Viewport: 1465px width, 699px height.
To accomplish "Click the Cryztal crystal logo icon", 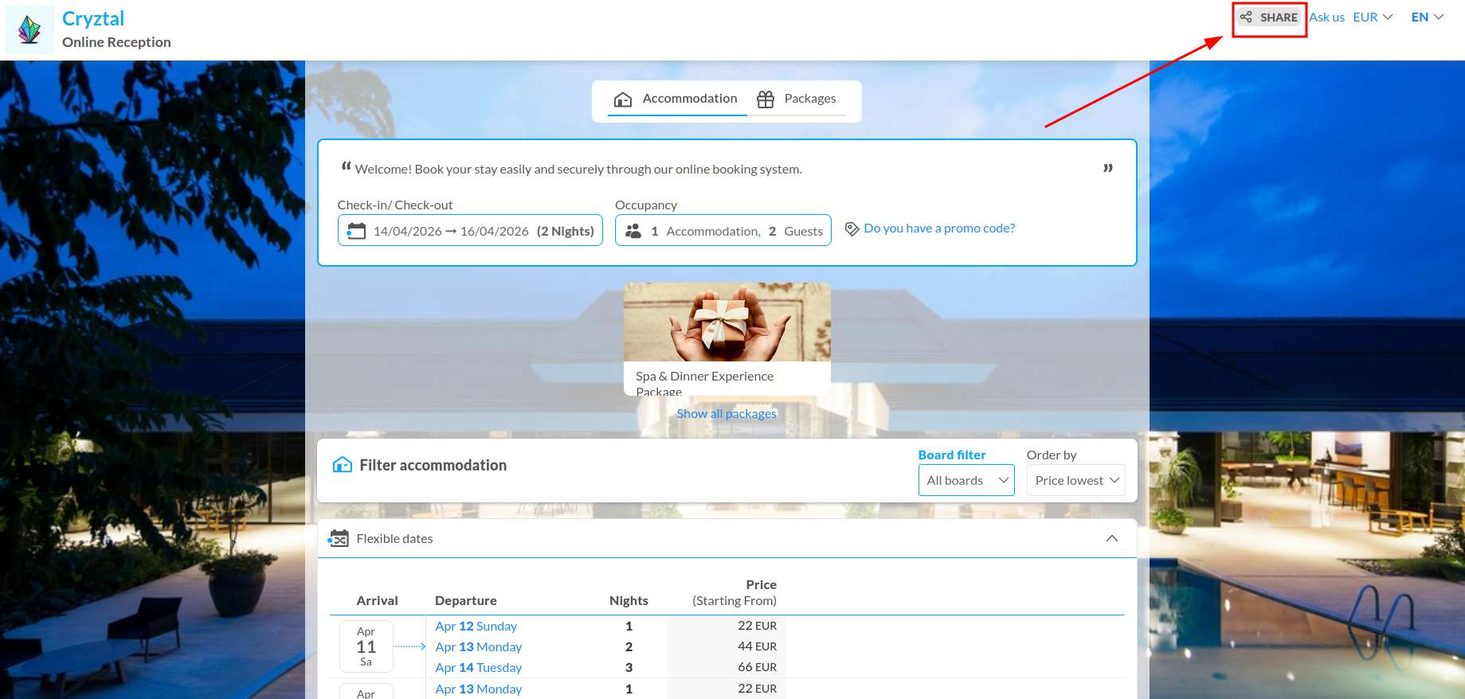I will 29,30.
